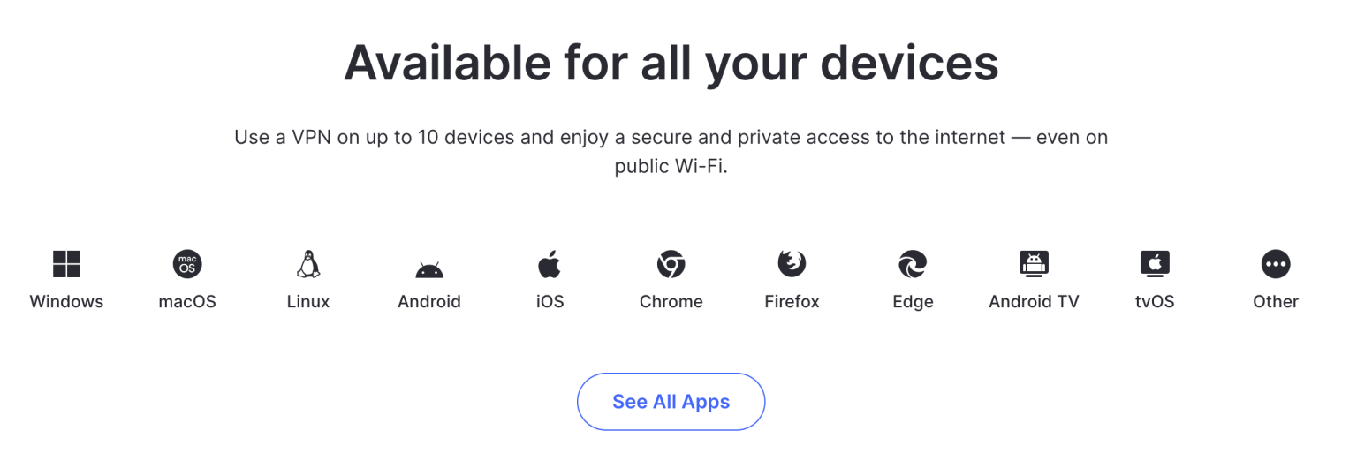1357x476 pixels.
Task: Open the macOS text link
Action: pos(187,302)
